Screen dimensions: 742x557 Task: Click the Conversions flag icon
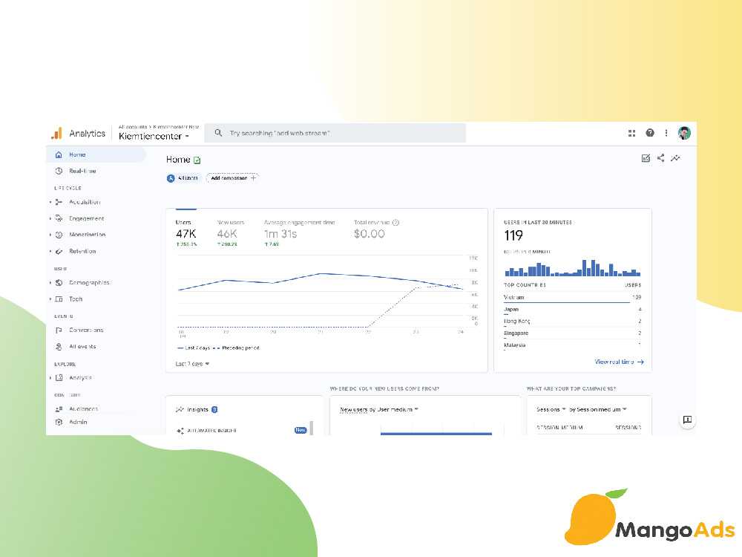click(x=59, y=330)
